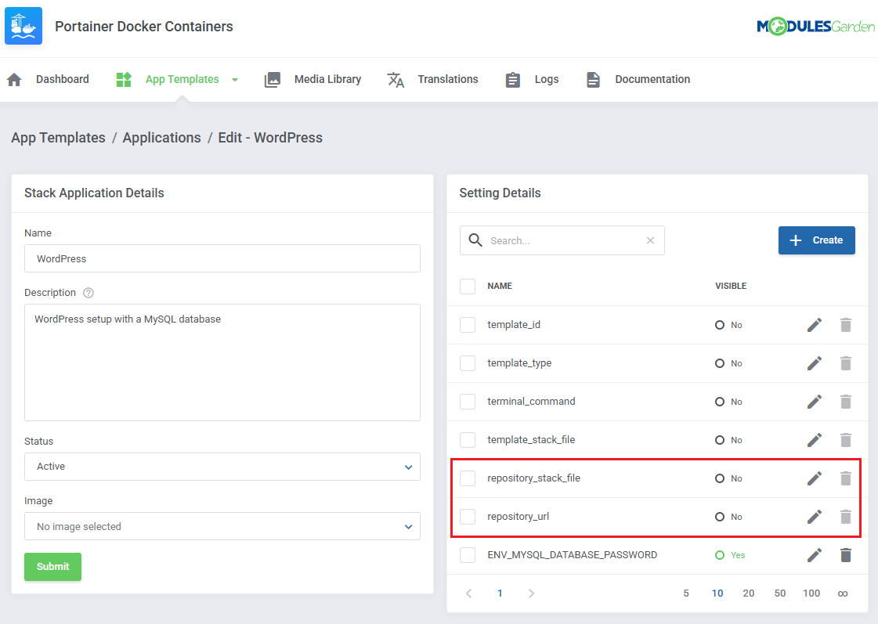Delete the template_id setting

click(x=846, y=325)
